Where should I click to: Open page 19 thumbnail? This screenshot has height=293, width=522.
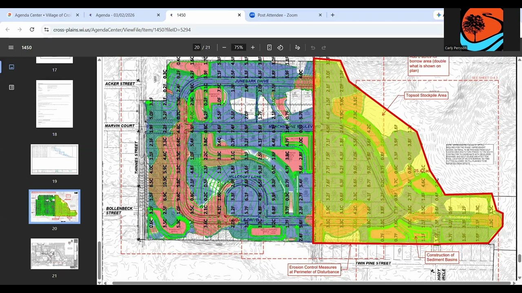coord(55,160)
